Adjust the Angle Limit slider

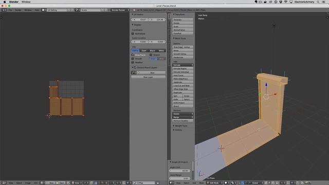coord(179,171)
